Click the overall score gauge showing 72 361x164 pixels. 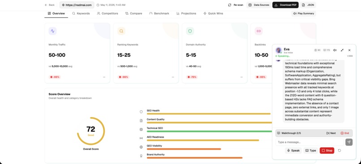91,131
